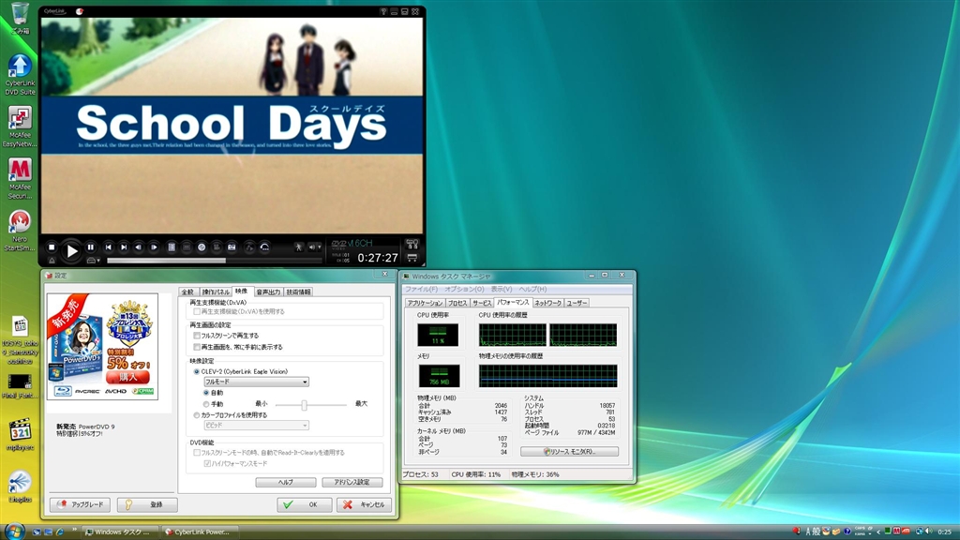960x540 pixels.
Task: Switch to ユーザー tab in Task Manager
Action: point(577,303)
